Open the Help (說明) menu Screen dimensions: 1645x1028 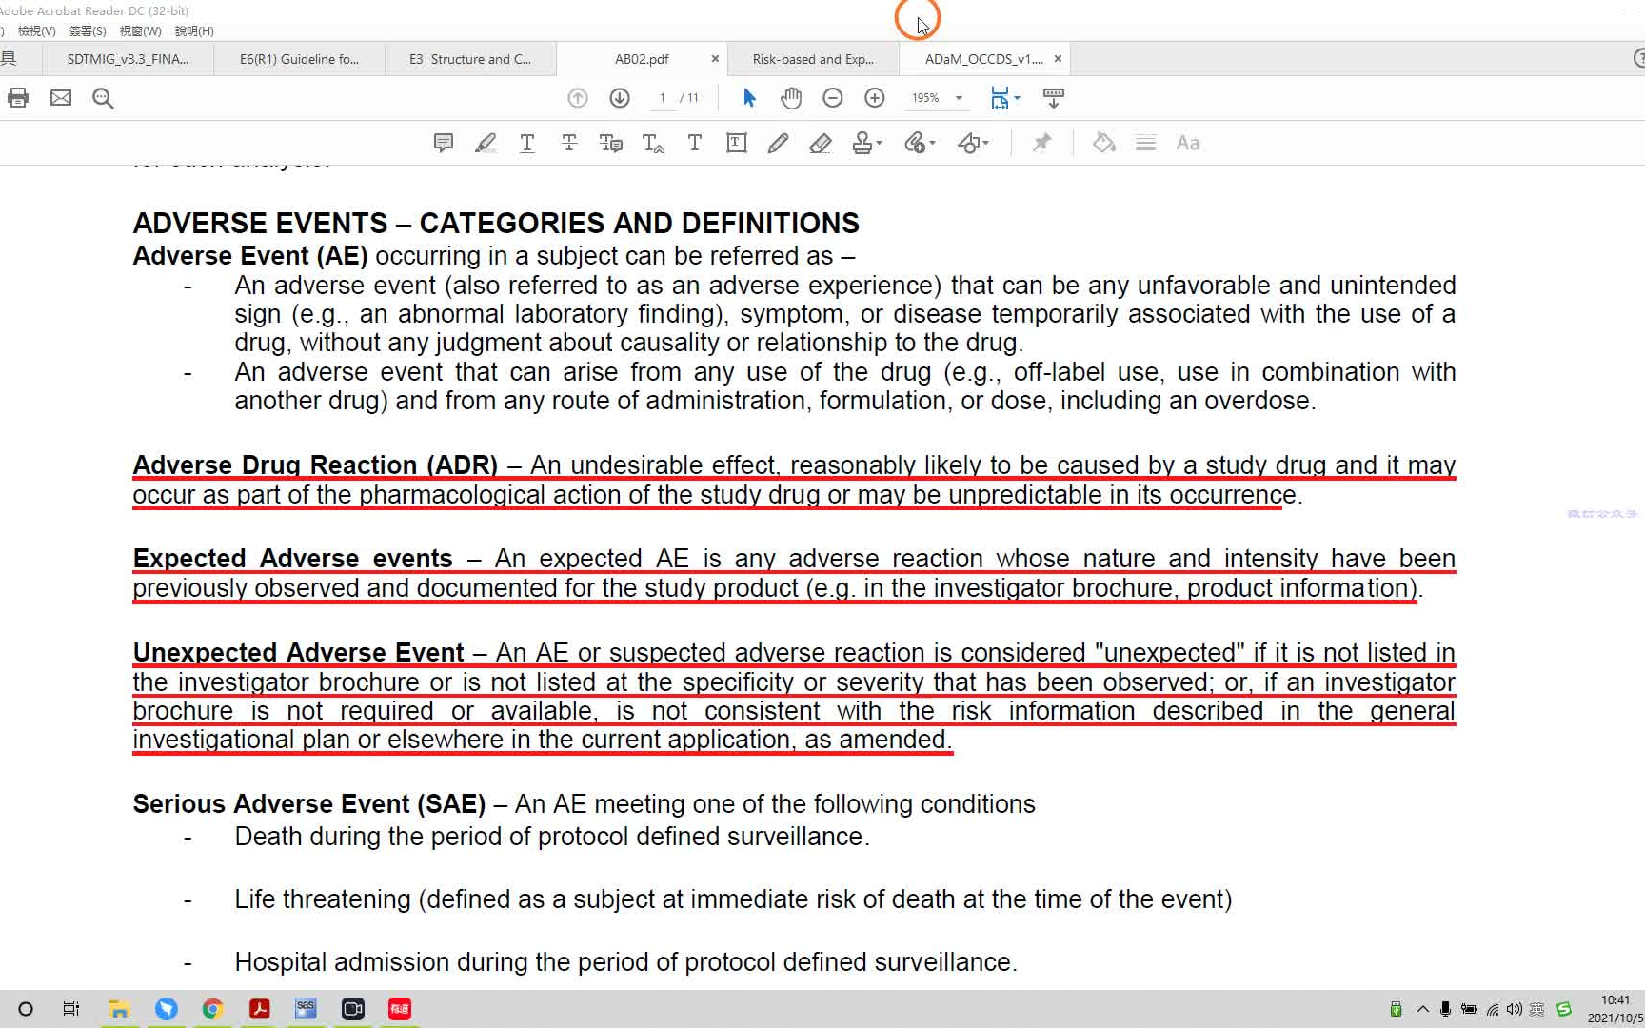pyautogui.click(x=194, y=30)
